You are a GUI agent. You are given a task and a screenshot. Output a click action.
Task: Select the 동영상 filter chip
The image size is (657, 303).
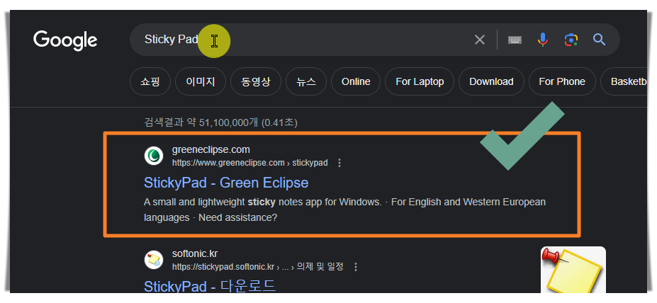pyautogui.click(x=256, y=81)
